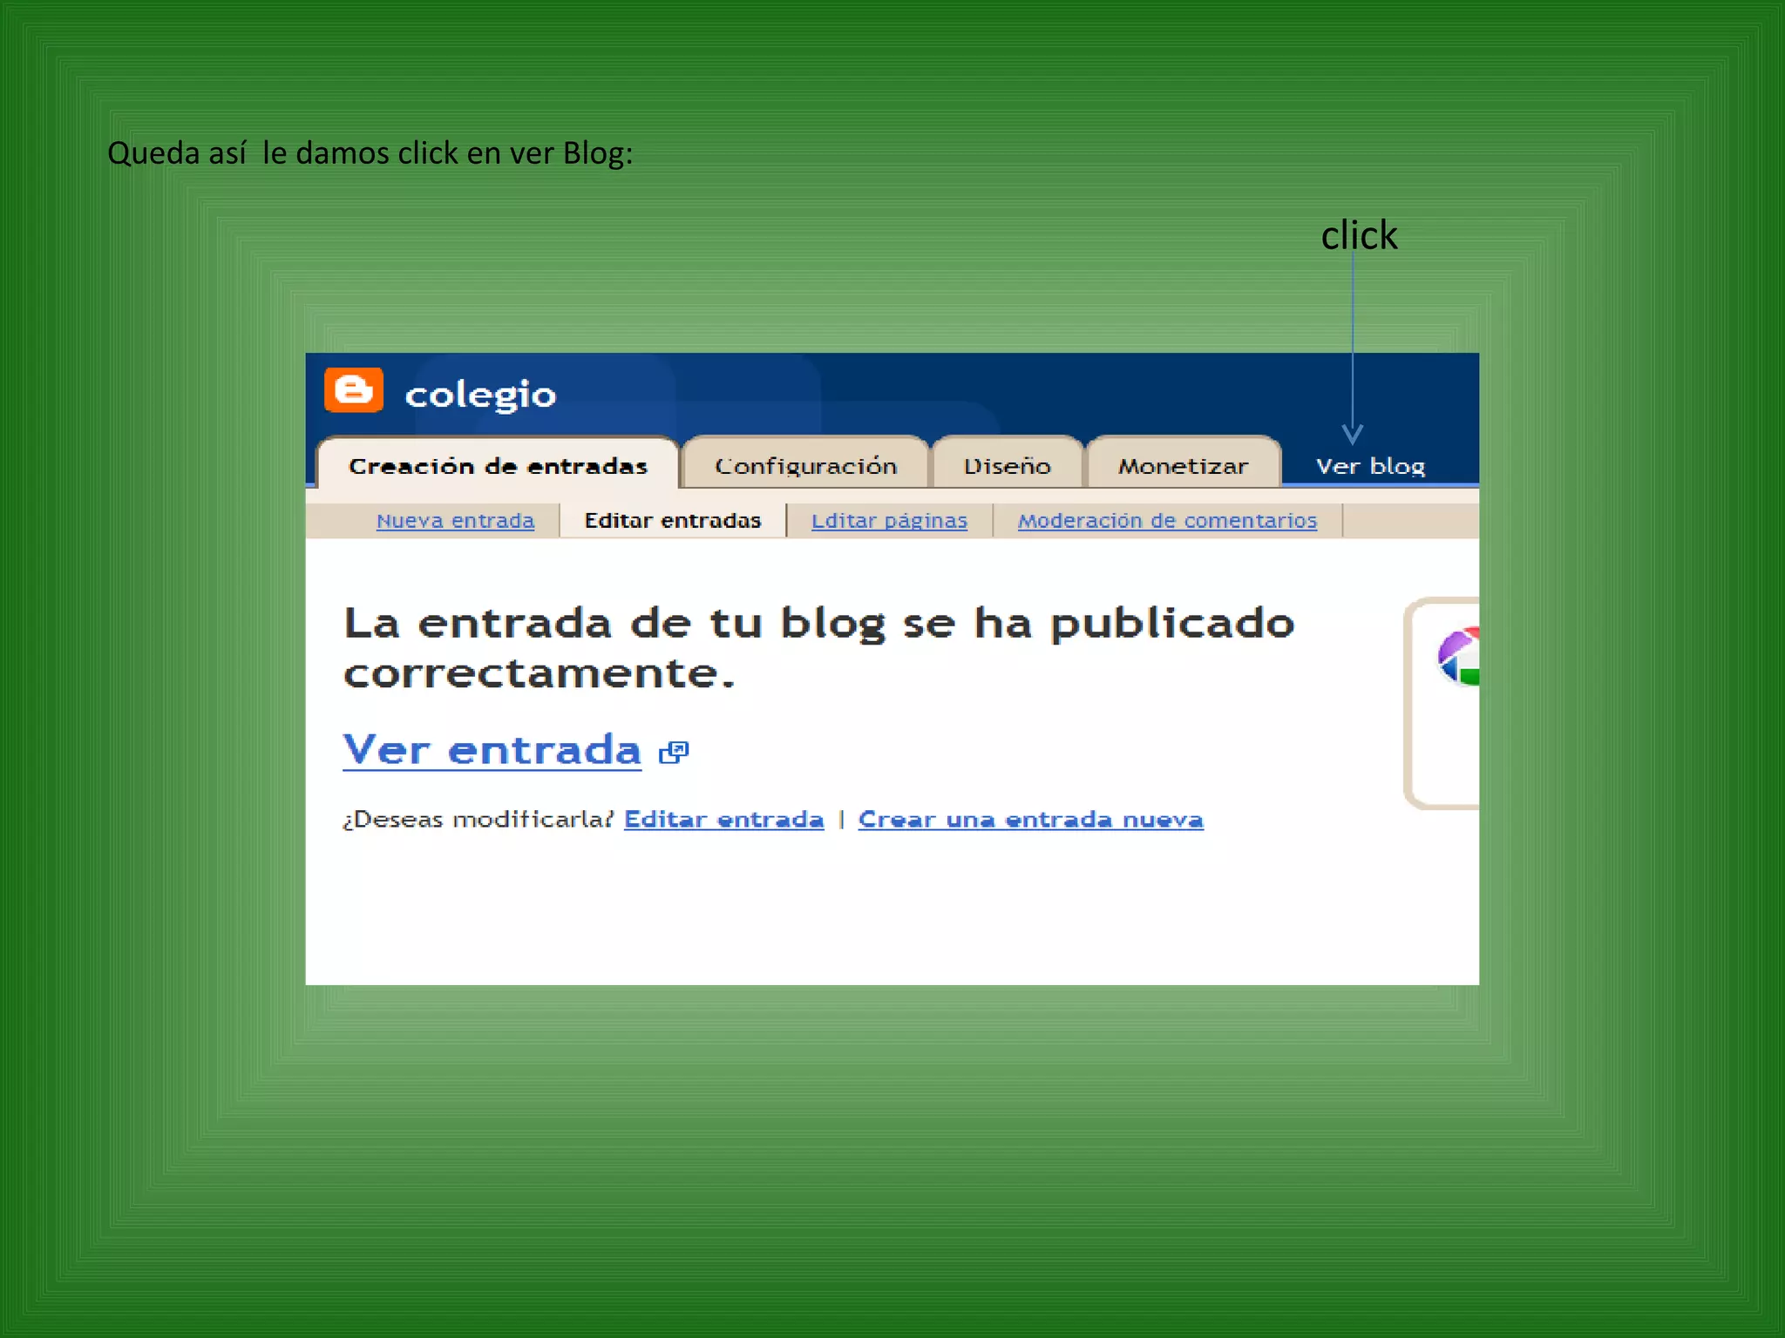
Task: Click the Editar entrada link
Action: [724, 820]
